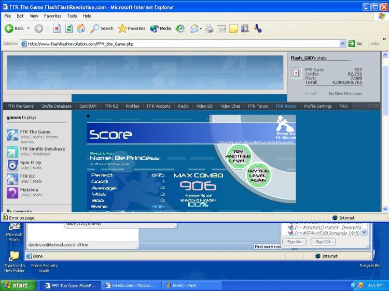Image resolution: width=389 pixels, height=291 pixels.
Task: Open the Tools menu
Action: (x=72, y=16)
